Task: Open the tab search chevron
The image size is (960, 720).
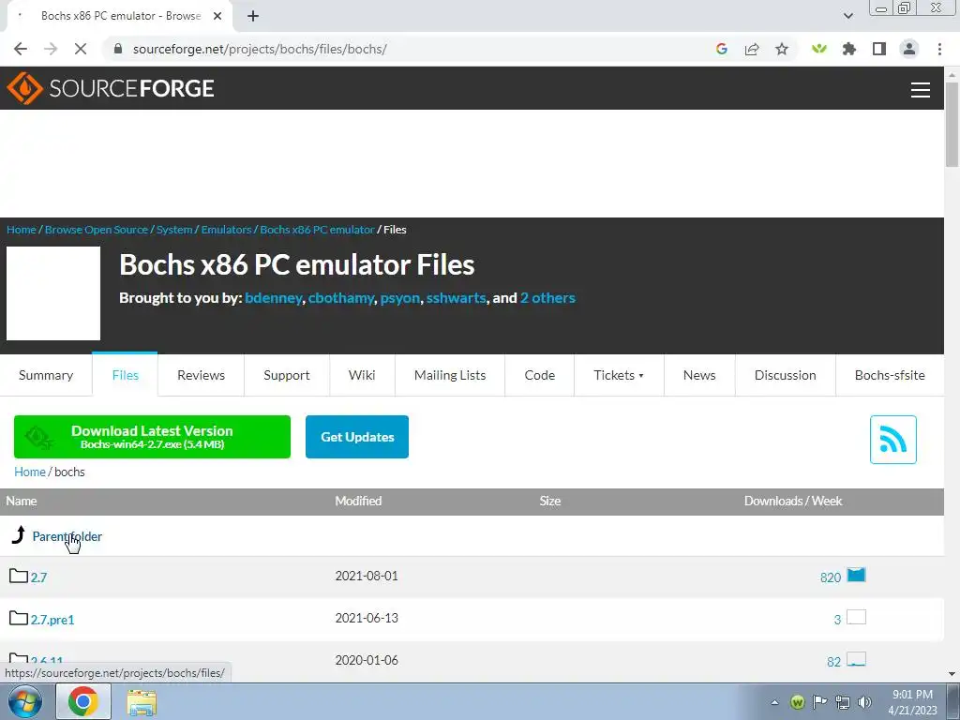Action: point(847,16)
